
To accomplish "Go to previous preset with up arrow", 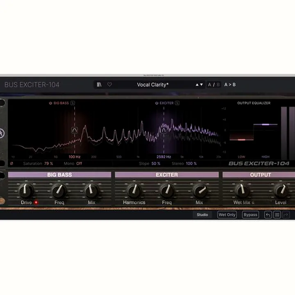I will click(x=197, y=85).
